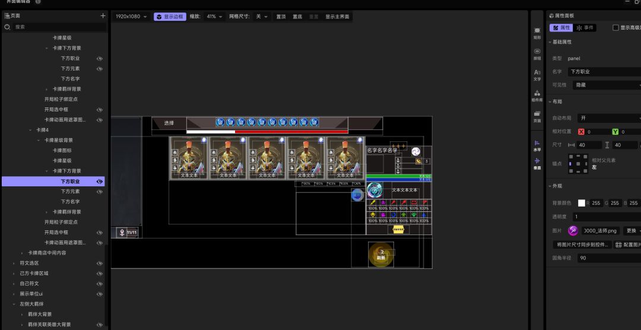The image size is (641, 330).
Task: Select the left anchor point in 锚点 grid
Action: (570, 164)
